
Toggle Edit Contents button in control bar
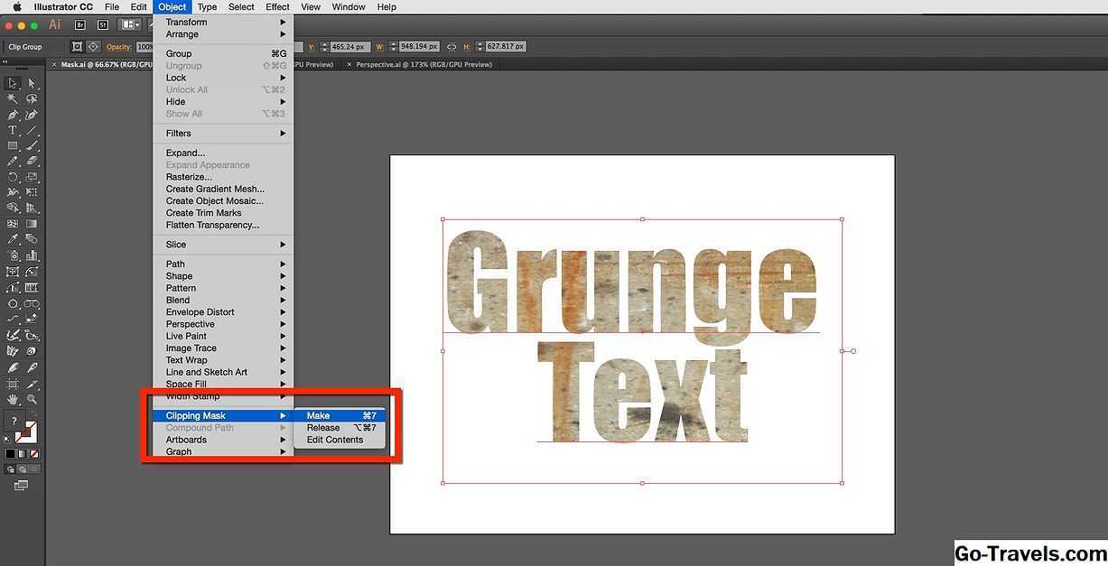tap(93, 46)
